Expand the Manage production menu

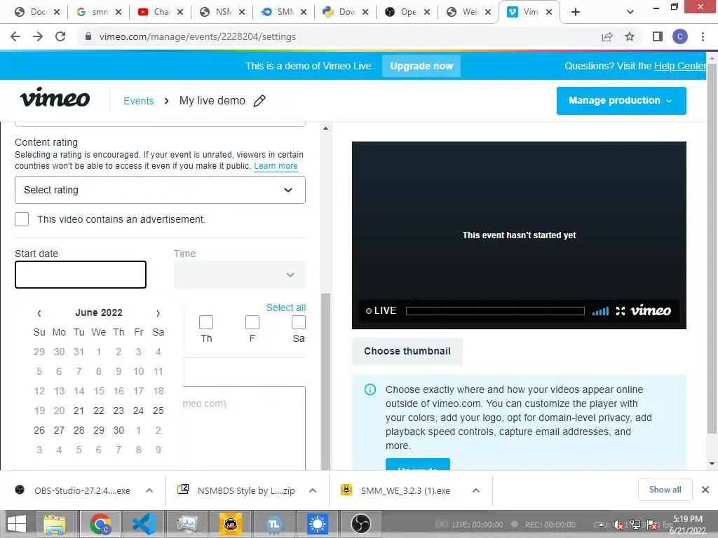pyautogui.click(x=621, y=101)
